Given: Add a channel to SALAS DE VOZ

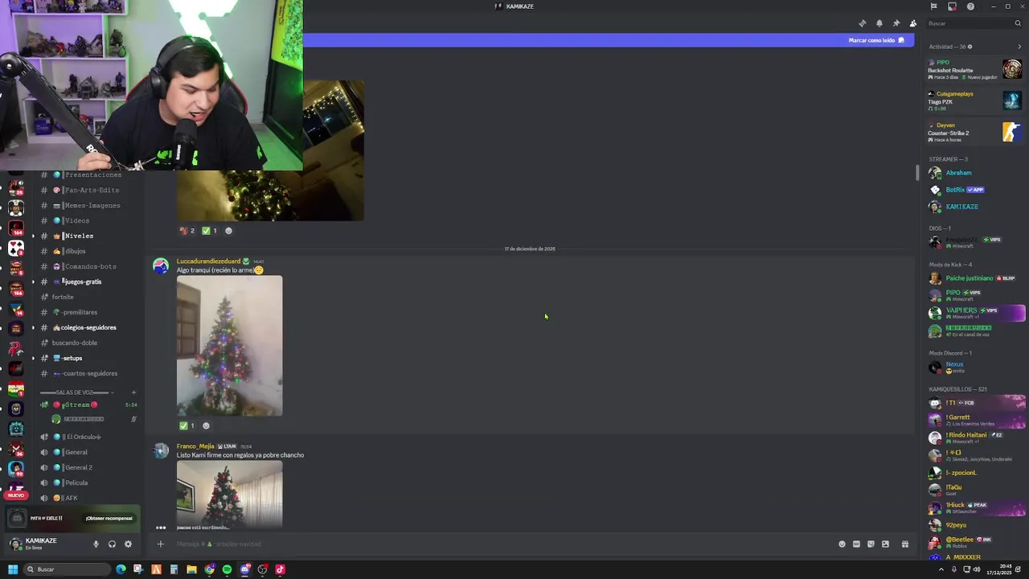Looking at the screenshot, I should tap(133, 392).
